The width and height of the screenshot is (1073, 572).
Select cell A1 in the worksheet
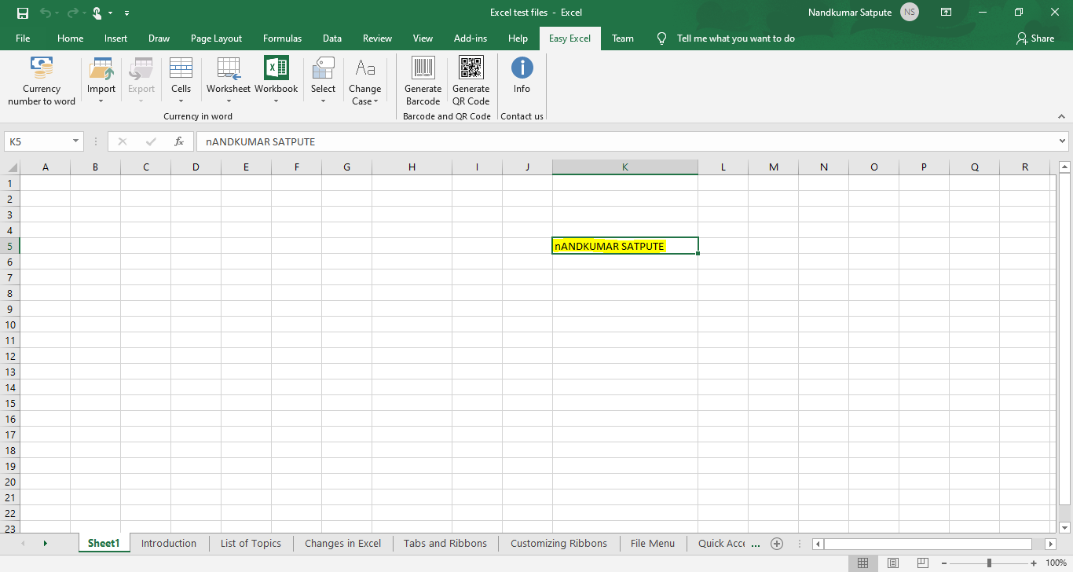(45, 182)
